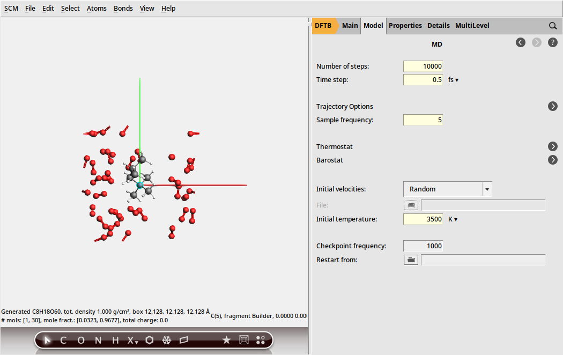Click the back navigation arrow

pyautogui.click(x=520, y=42)
